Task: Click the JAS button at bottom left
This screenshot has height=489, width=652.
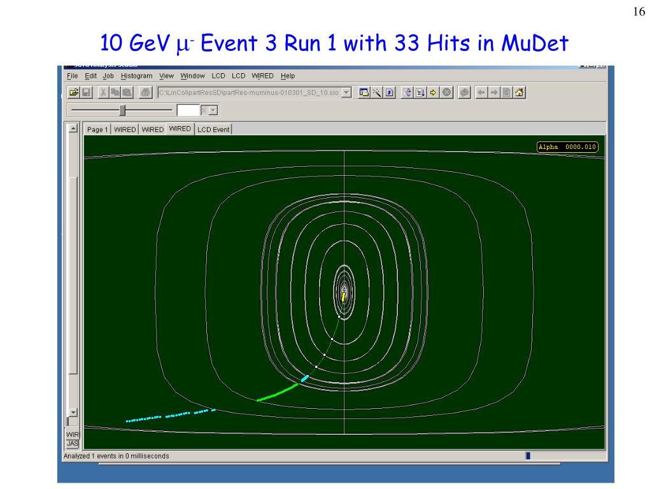Action: (73, 444)
